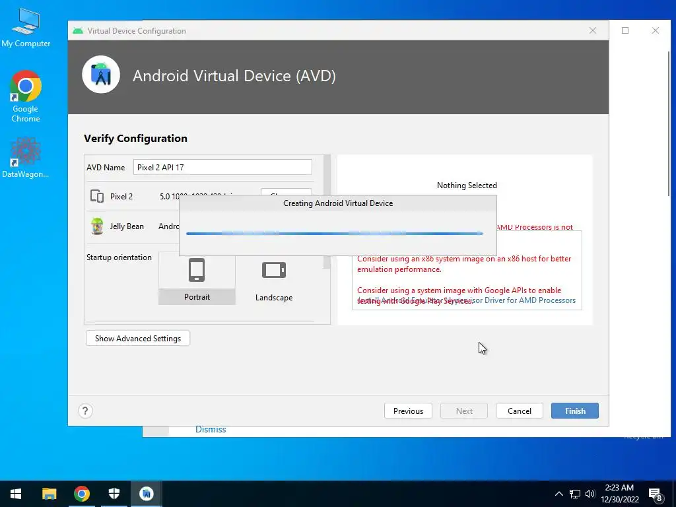Click the Next button
The image size is (676, 507).
[464, 411]
